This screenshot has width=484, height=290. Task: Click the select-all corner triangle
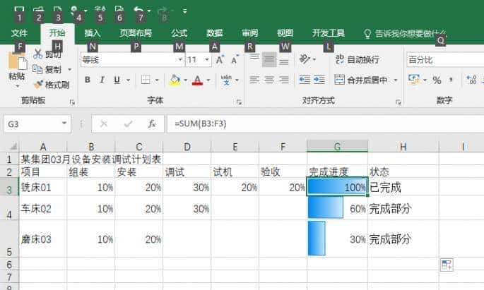point(13,146)
